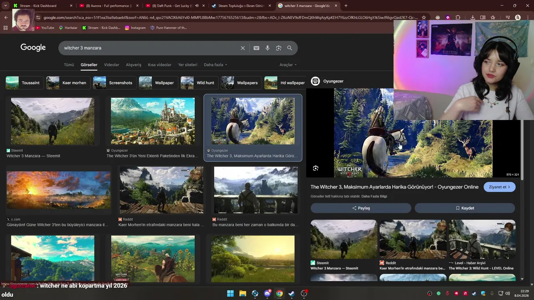This screenshot has width=534, height=300.
Task: Mute the Daft Punk tab audio
Action: pyautogui.click(x=196, y=6)
